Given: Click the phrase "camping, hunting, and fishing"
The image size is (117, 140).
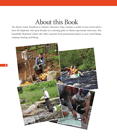Looking at the screenshot, I should click(25, 38).
